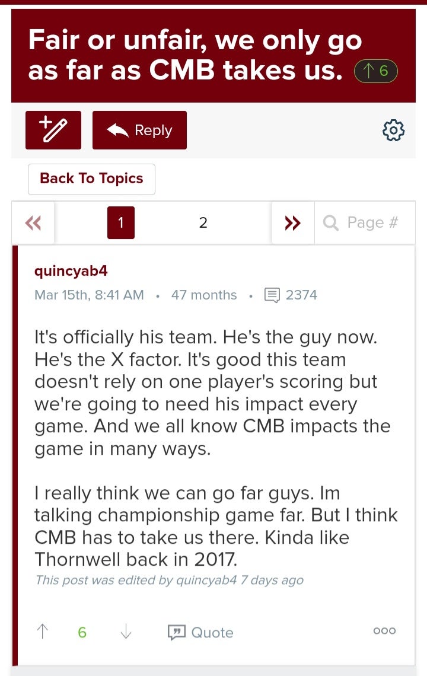Click the topic upvote badge showing 6

click(375, 71)
